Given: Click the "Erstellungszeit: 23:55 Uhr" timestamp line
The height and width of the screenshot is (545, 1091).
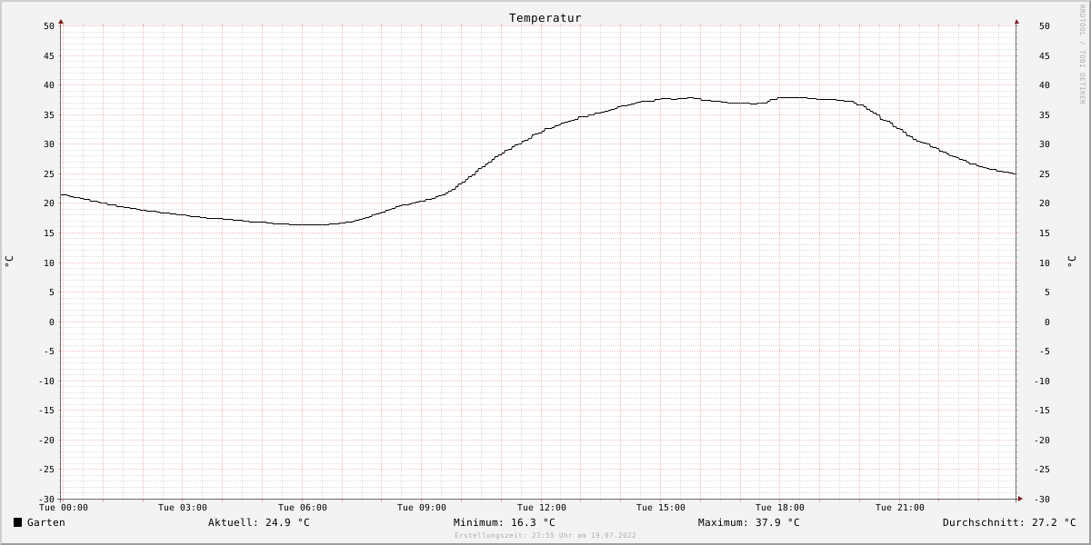Looking at the screenshot, I should click(545, 536).
